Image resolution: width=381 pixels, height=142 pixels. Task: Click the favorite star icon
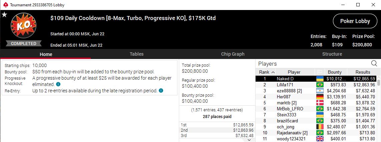pyautogui.click(x=4, y=15)
